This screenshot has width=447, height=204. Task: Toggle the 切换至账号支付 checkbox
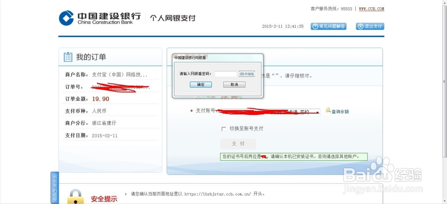pyautogui.click(x=223, y=129)
